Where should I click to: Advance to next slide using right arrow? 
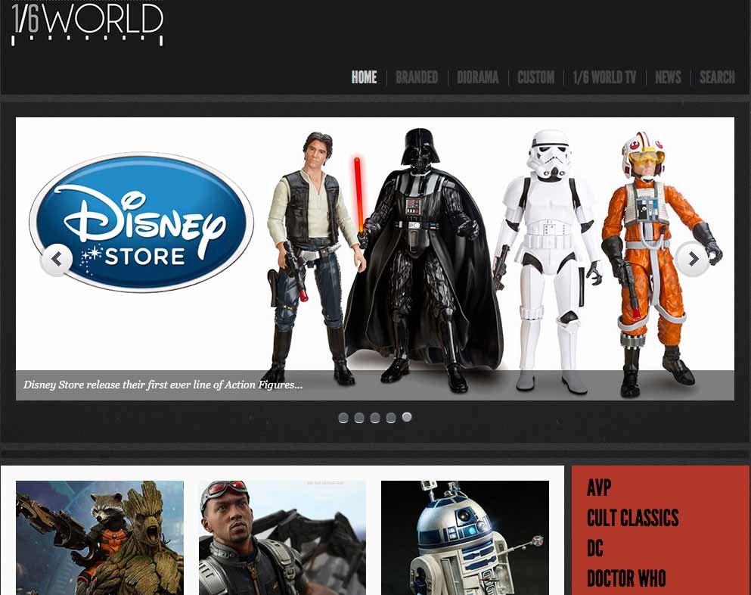coord(693,260)
